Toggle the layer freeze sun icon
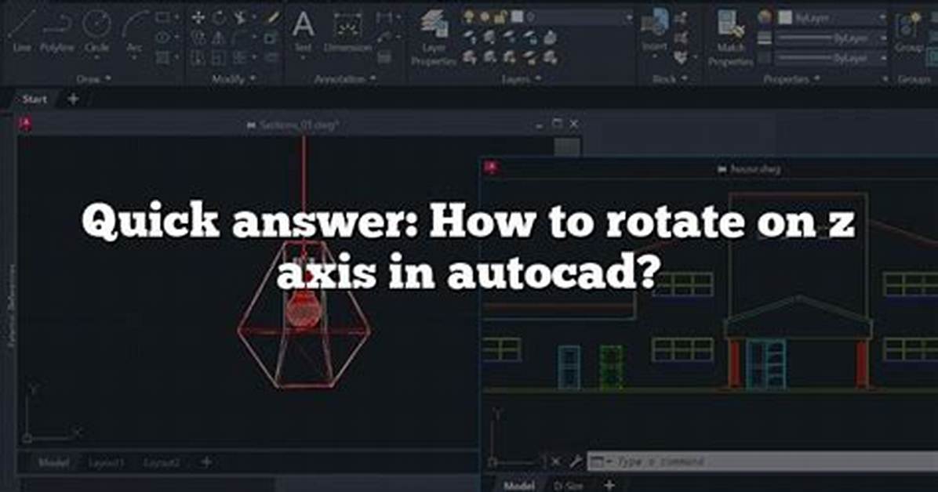The image size is (938, 492). [485, 17]
